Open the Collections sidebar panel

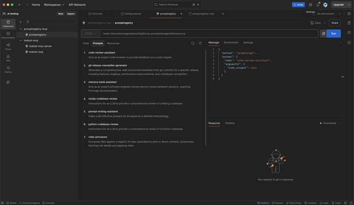[8, 24]
